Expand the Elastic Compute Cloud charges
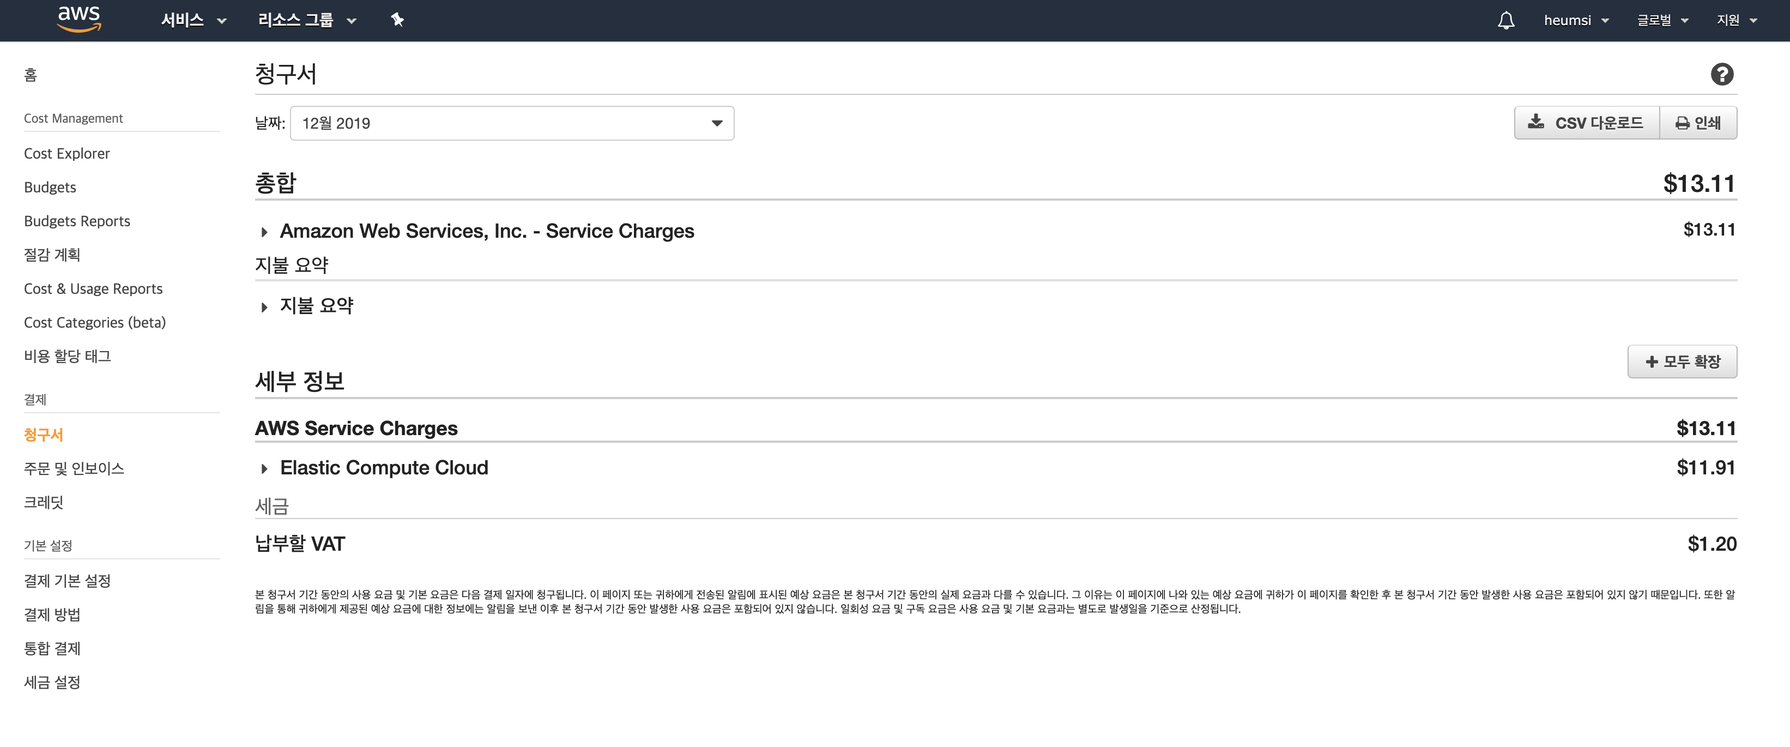1790x747 pixels. pos(265,468)
